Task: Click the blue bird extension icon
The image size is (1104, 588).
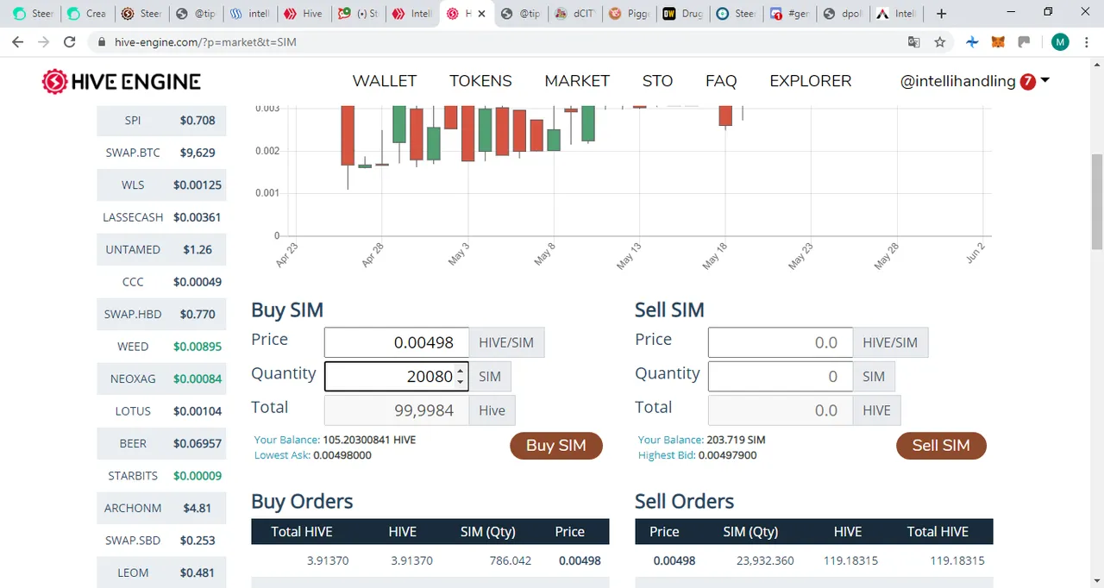Action: coord(972,41)
